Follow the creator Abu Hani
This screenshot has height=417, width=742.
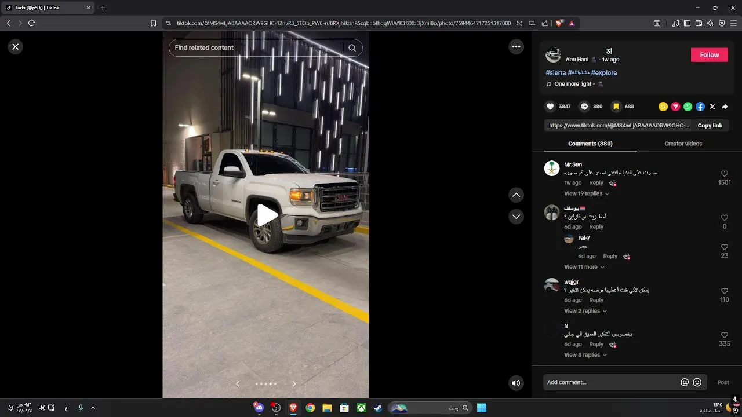click(x=709, y=55)
